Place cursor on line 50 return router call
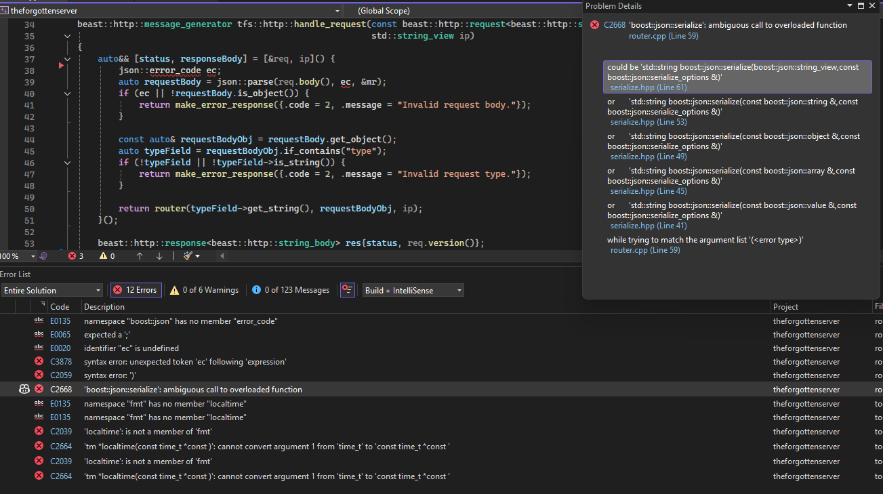 (270, 209)
